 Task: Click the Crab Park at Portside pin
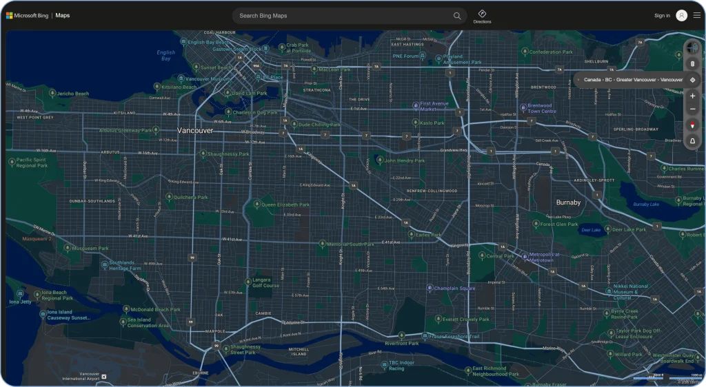point(282,47)
